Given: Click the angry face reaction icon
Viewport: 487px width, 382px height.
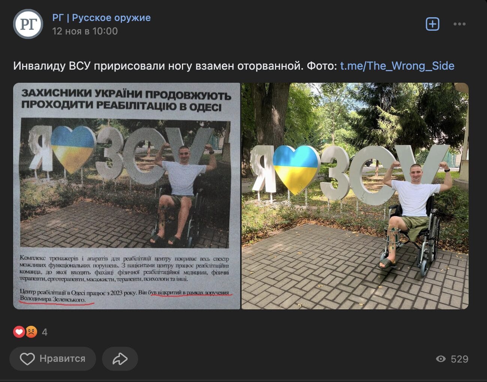Looking at the screenshot, I should point(31,332).
